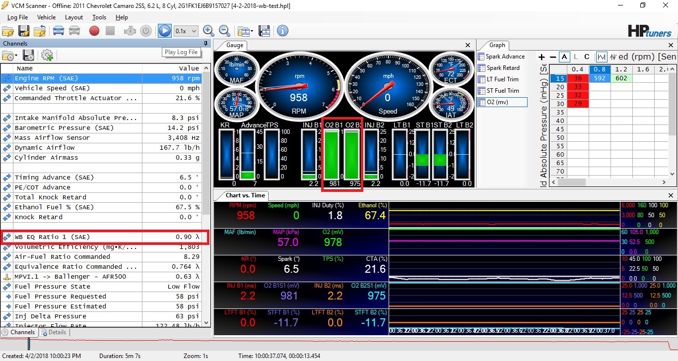Screen dimensions: 678x361
Task: Toggle the graph C mode button
Action: pos(587,57)
